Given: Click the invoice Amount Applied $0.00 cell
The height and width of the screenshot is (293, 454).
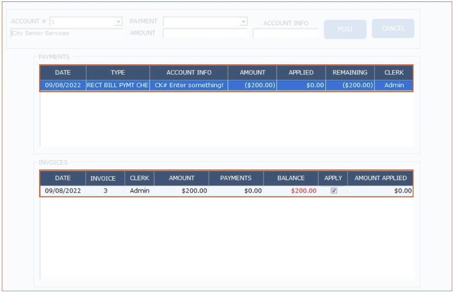Looking at the screenshot, I should pyautogui.click(x=380, y=191).
